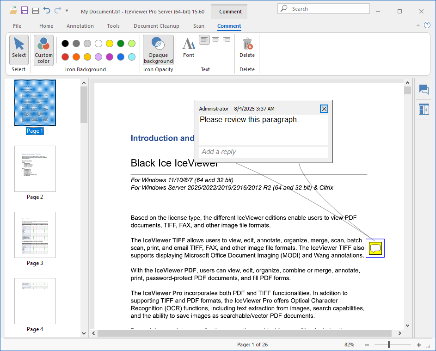Click document horizontal scroll right arrow
This screenshot has width=436, height=351.
click(400, 333)
